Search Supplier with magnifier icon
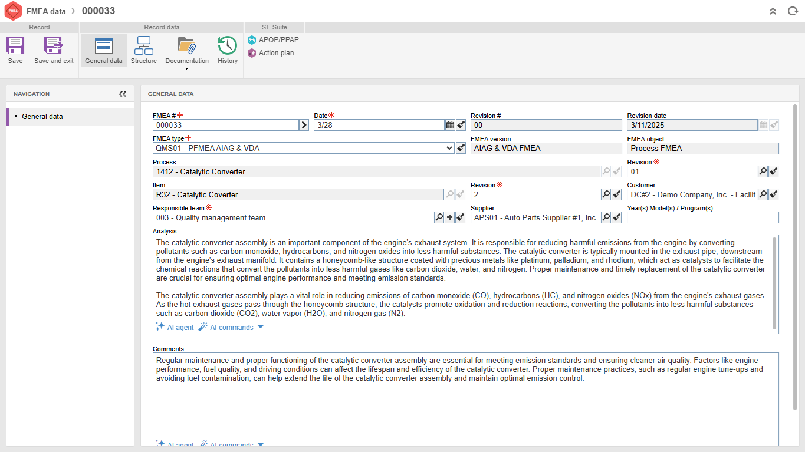805x452 pixels. pyautogui.click(x=606, y=217)
